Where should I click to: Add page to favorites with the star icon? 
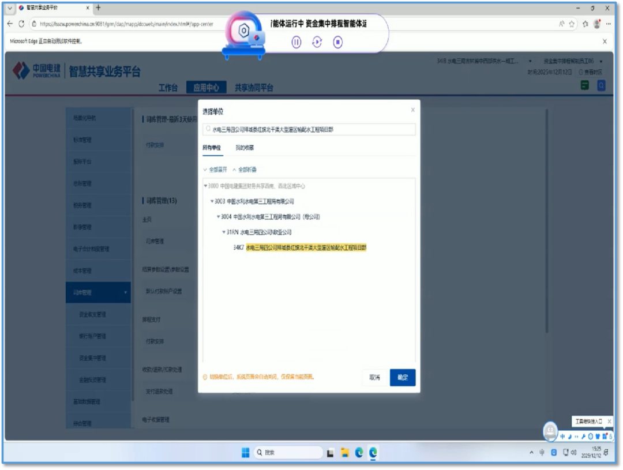coord(572,24)
